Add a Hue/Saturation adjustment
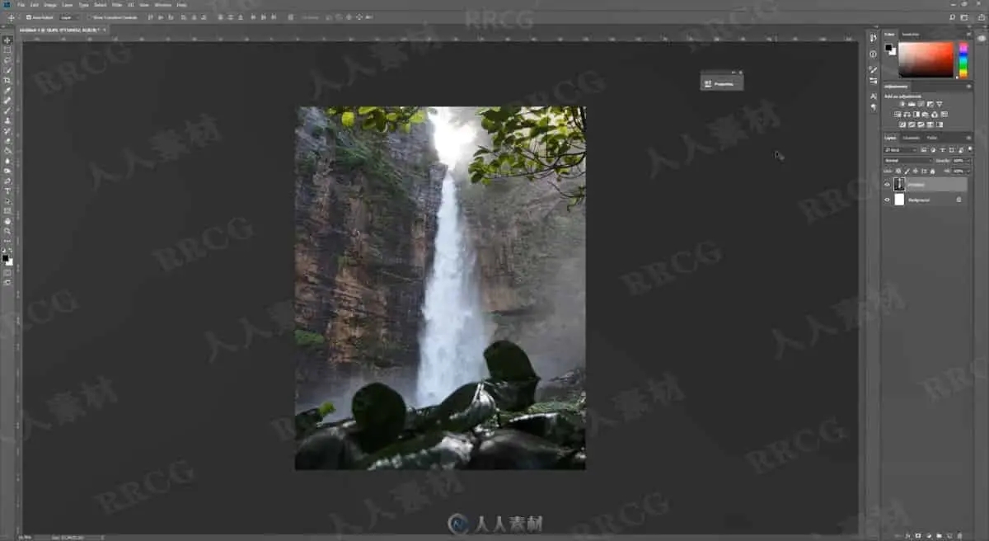The width and height of the screenshot is (989, 541). click(x=898, y=114)
